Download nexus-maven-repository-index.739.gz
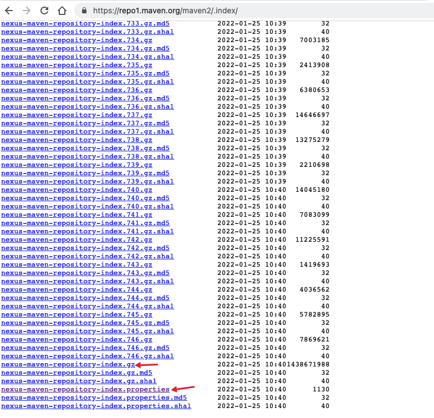The width and height of the screenshot is (434, 418). pos(76,165)
